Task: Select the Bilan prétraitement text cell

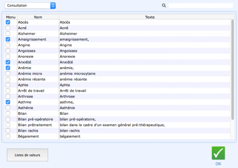Action: click(x=112, y=125)
